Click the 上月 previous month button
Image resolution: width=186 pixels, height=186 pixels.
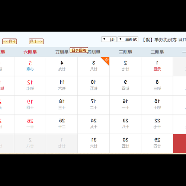tap(36, 41)
